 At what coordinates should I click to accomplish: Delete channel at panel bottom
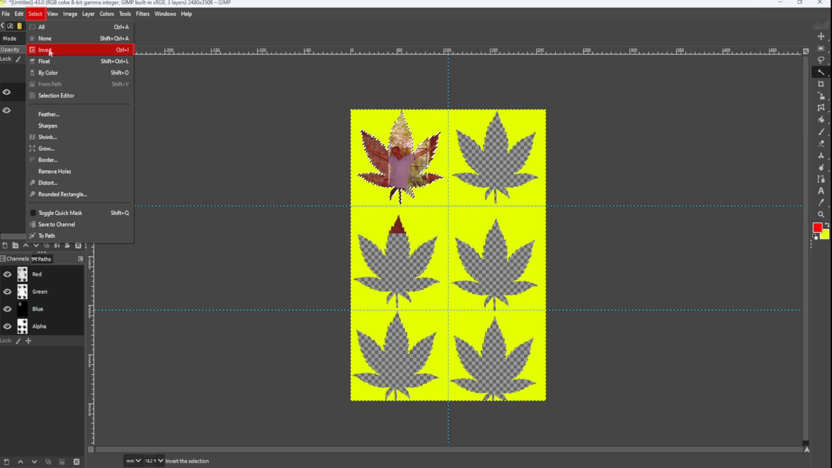pyautogui.click(x=76, y=461)
